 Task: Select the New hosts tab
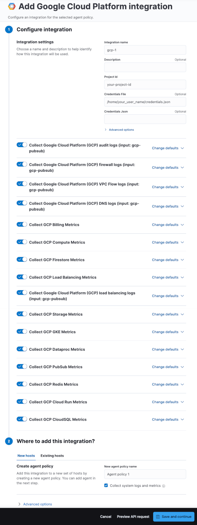(x=26, y=456)
